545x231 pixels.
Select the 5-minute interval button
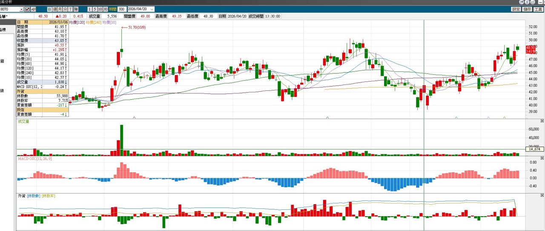pos(95,9)
